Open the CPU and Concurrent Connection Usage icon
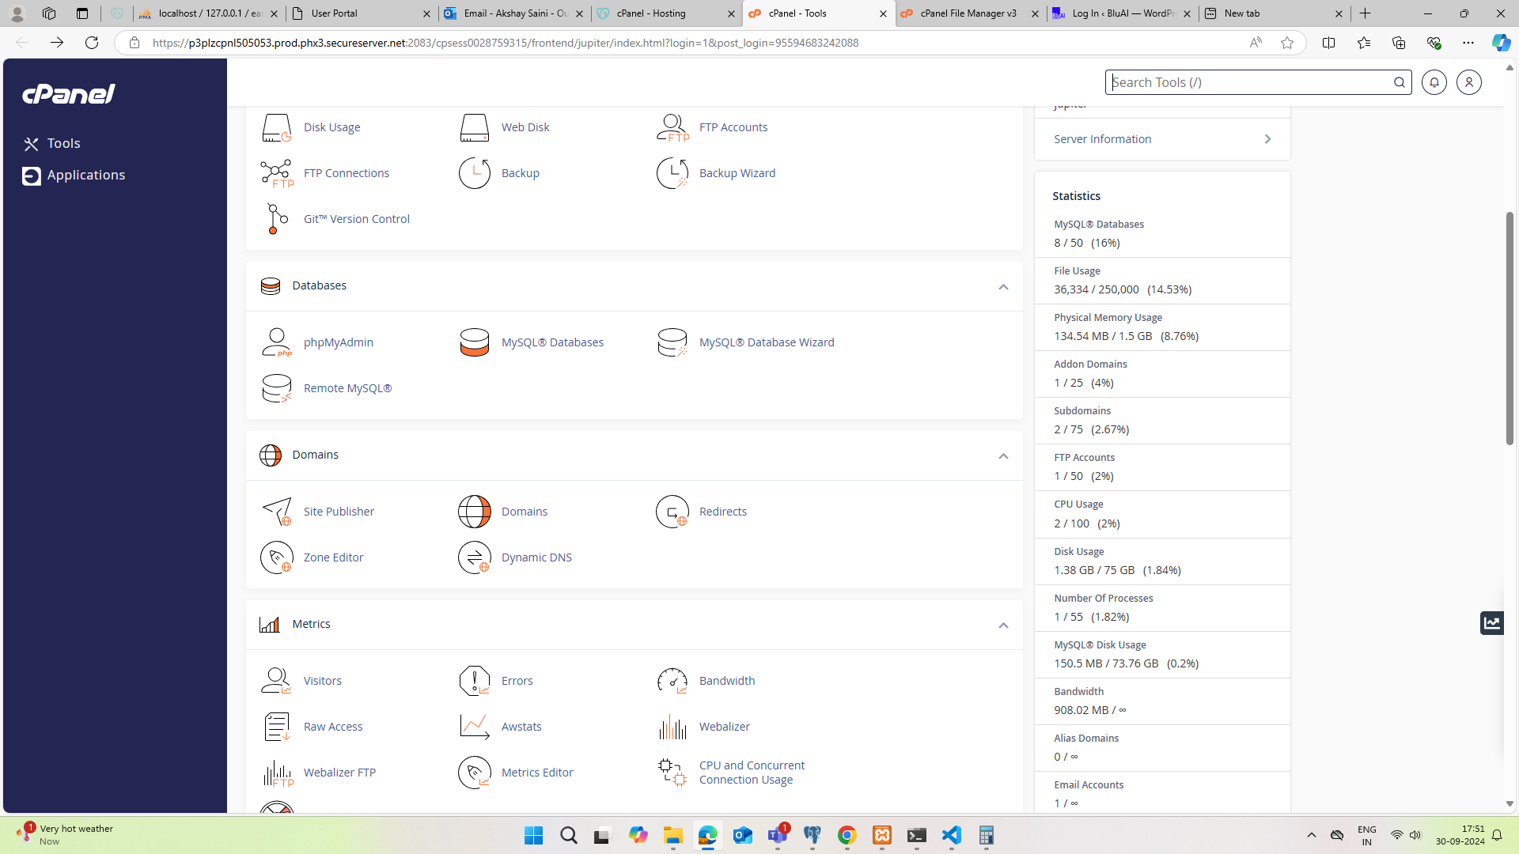Screen dimensions: 1519x854 click(x=672, y=773)
